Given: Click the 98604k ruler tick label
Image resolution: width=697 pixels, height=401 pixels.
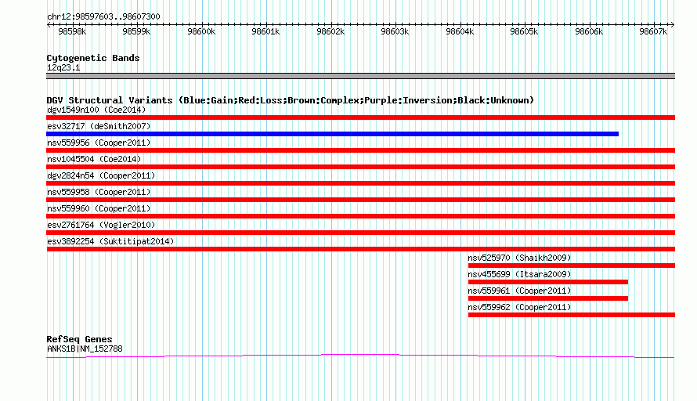Looking at the screenshot, I should pyautogui.click(x=460, y=31).
